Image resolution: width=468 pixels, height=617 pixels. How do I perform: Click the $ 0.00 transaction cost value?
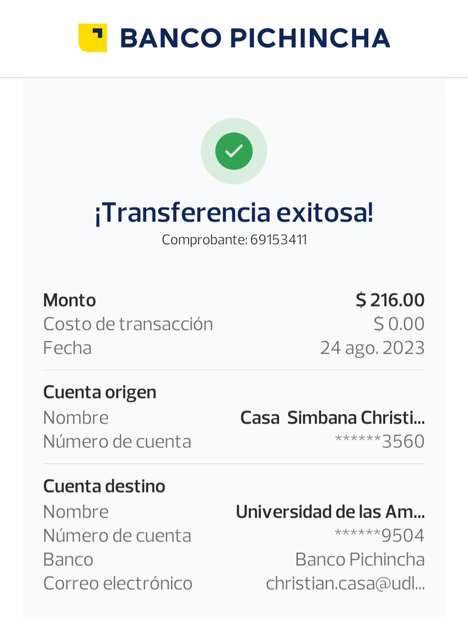click(399, 324)
